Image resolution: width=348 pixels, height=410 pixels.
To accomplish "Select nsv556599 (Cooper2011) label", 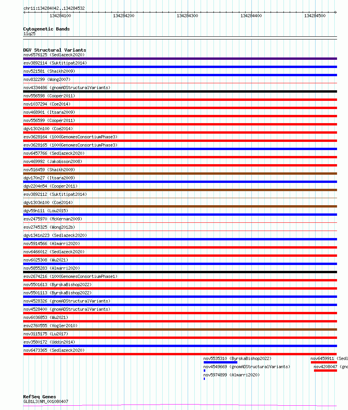I will click(49, 120).
